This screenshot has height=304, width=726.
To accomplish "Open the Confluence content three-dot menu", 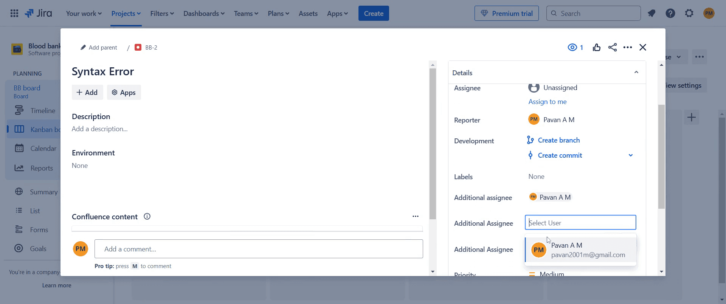I will [416, 216].
